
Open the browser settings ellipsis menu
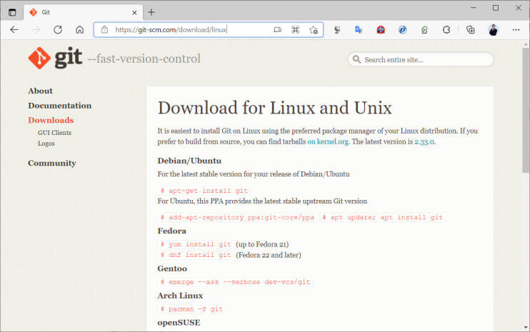coord(516,30)
